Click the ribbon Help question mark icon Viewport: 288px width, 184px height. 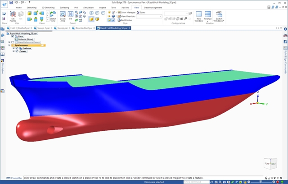tap(269, 7)
